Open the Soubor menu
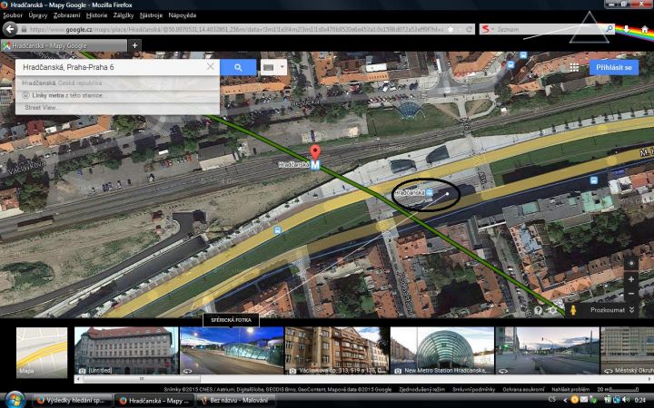 click(x=13, y=15)
